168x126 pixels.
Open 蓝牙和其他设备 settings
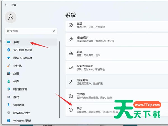click(23, 50)
